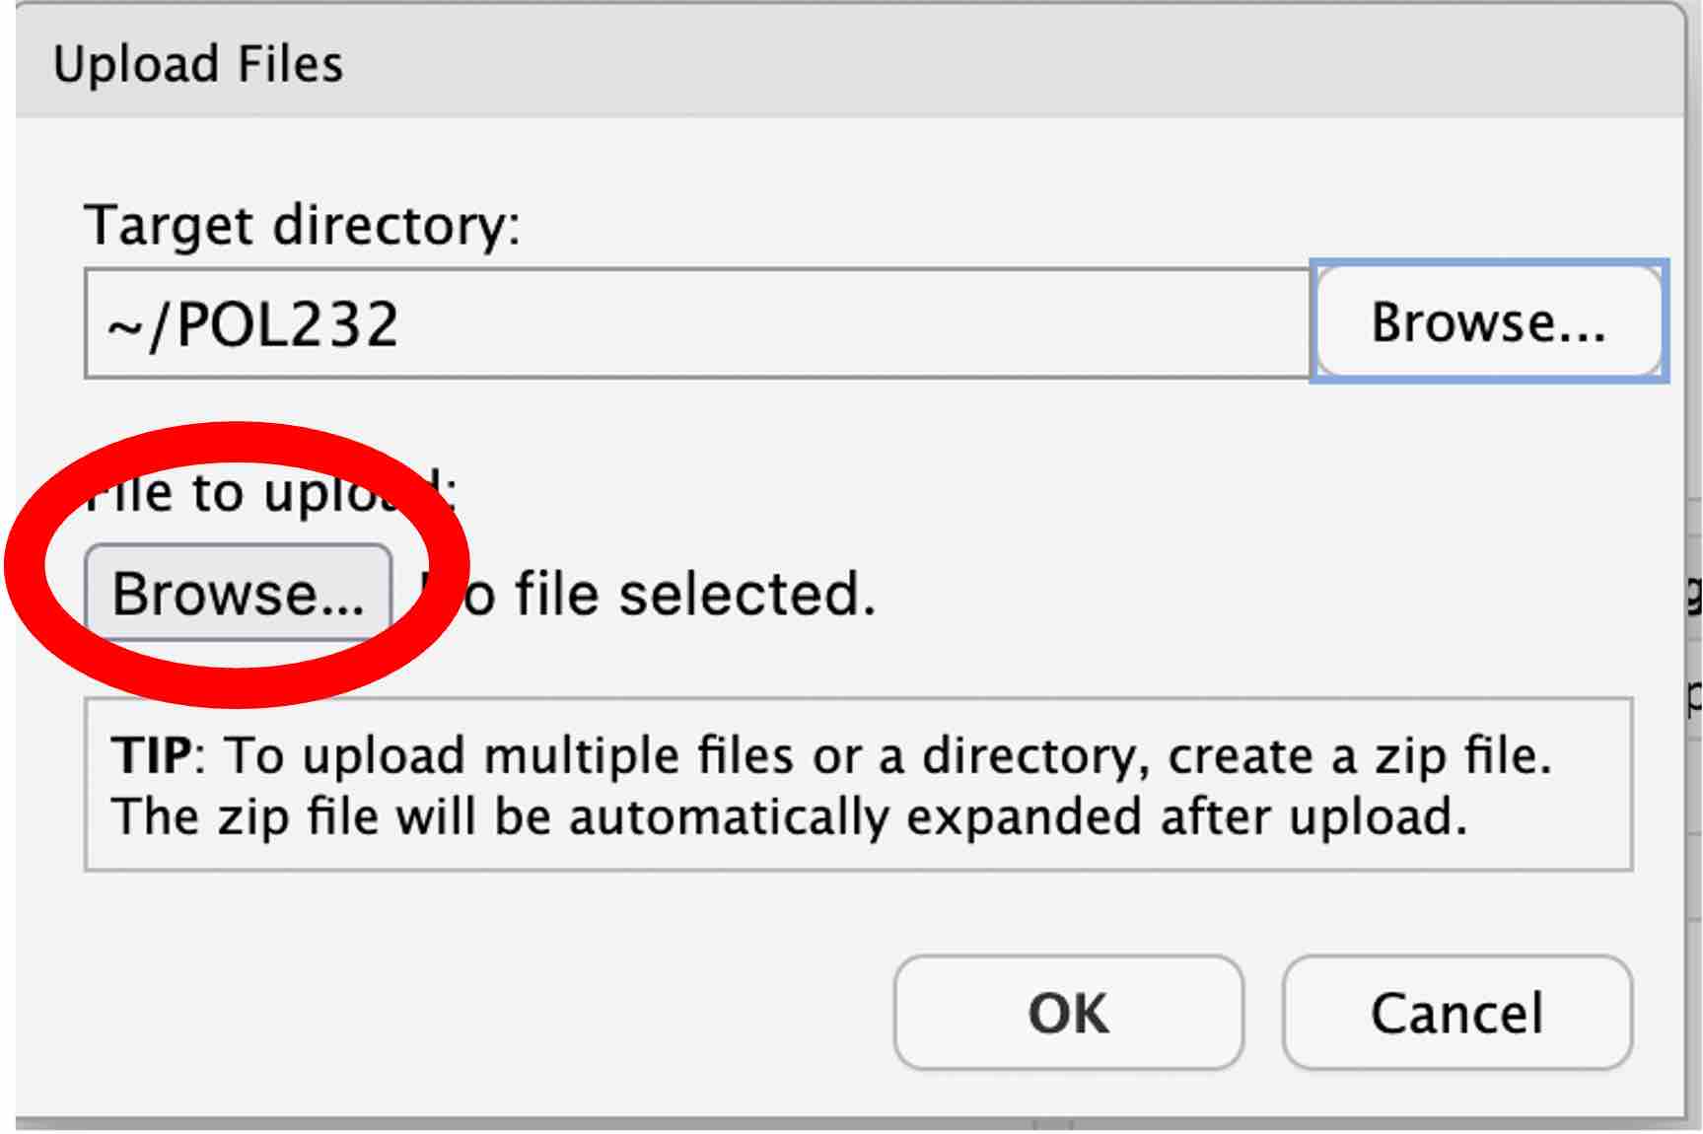The image size is (1703, 1134).
Task: Click the 'File to upload:' label
Action: point(270,492)
